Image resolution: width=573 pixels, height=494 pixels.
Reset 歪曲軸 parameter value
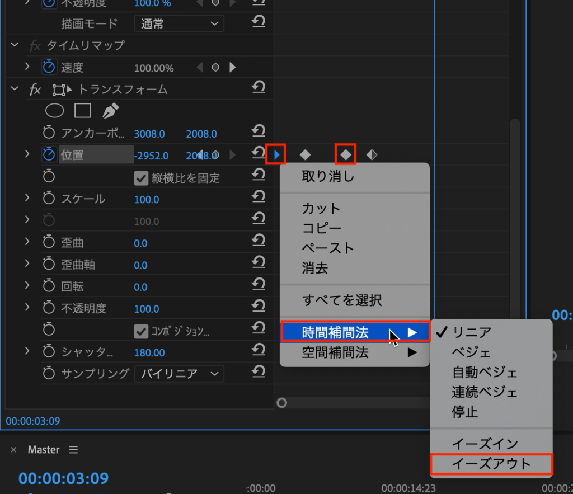pyautogui.click(x=259, y=262)
